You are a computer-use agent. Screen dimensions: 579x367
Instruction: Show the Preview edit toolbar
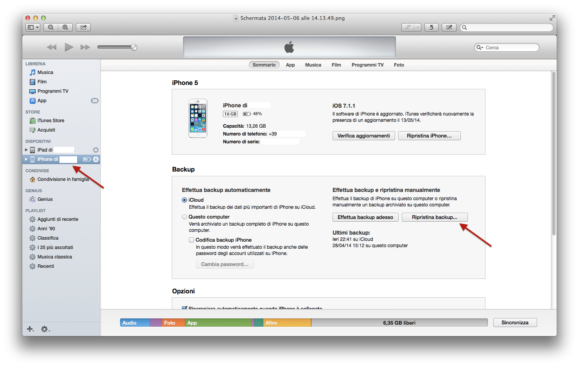point(449,27)
